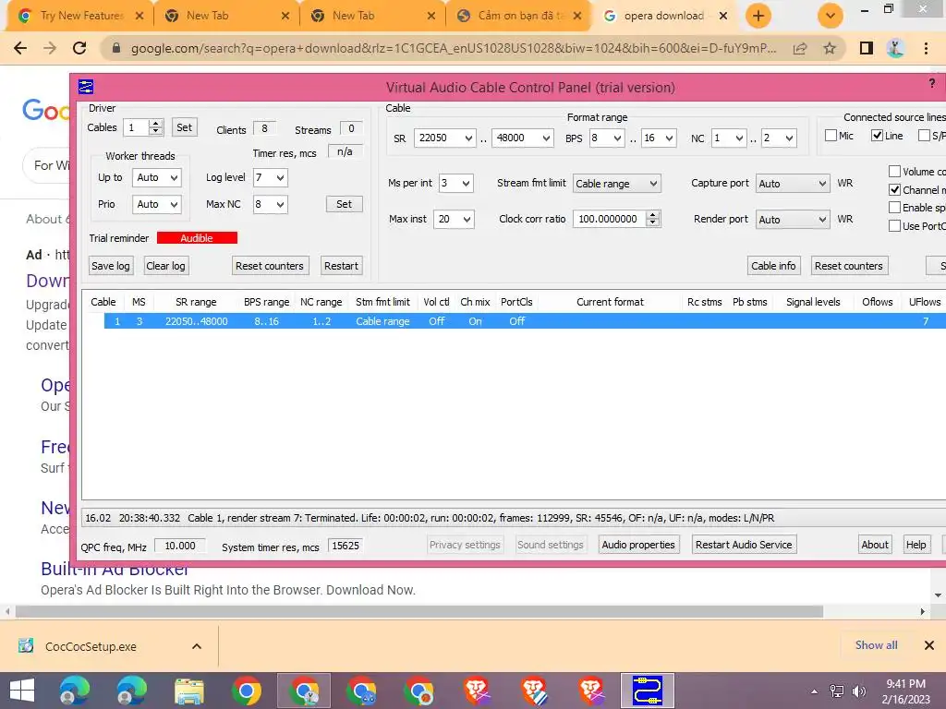
Task: Click the Virtual Audio Cable title bar icon
Action: coord(86,87)
